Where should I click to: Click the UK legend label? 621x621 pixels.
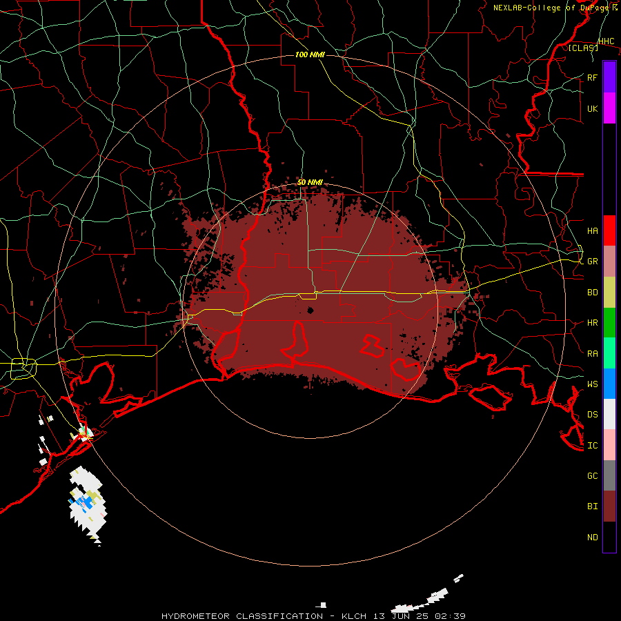[593, 108]
